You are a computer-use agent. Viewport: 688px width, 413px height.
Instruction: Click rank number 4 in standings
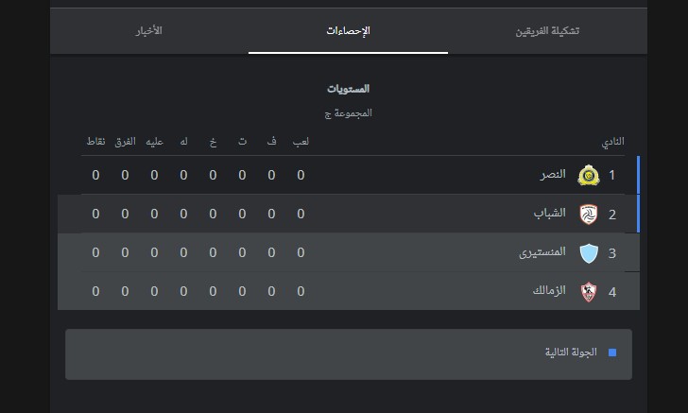[612, 292]
